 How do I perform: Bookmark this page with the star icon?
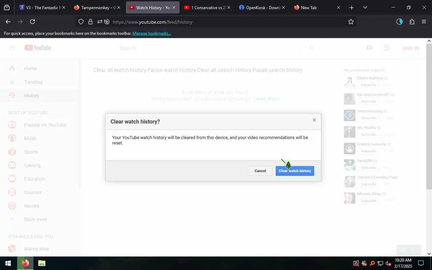click(351, 22)
